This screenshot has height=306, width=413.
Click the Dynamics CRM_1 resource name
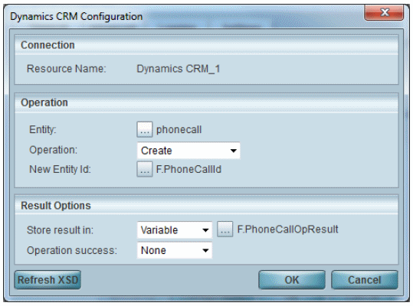pos(179,69)
